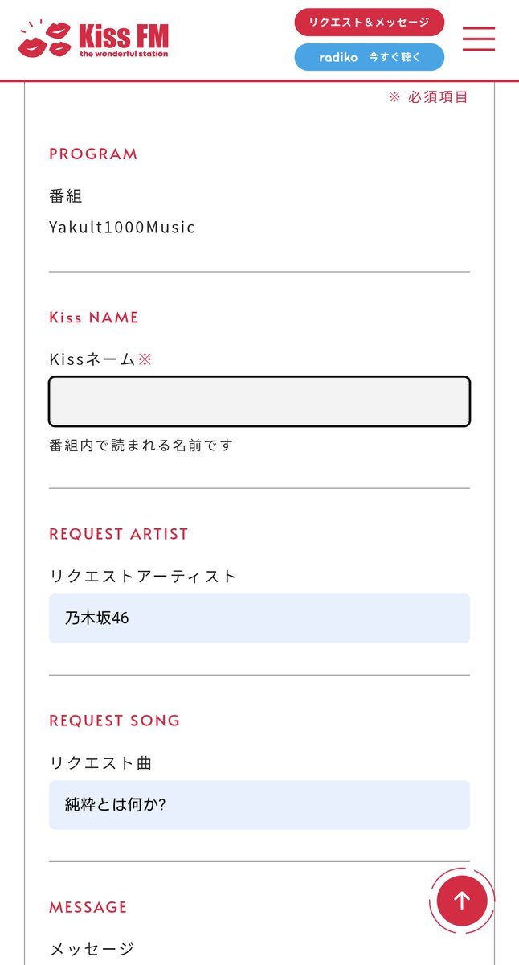Click the Yakult1000Music program name
This screenshot has height=965, width=519.
point(122,227)
